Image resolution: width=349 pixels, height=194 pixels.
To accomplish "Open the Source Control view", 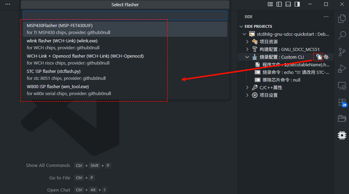I will [342, 52].
